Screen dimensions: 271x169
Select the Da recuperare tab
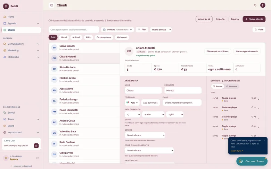[104, 37]
